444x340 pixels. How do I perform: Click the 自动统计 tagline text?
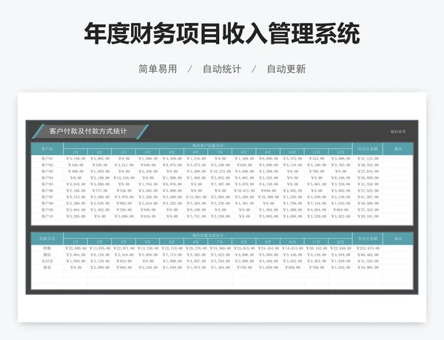pyautogui.click(x=222, y=69)
